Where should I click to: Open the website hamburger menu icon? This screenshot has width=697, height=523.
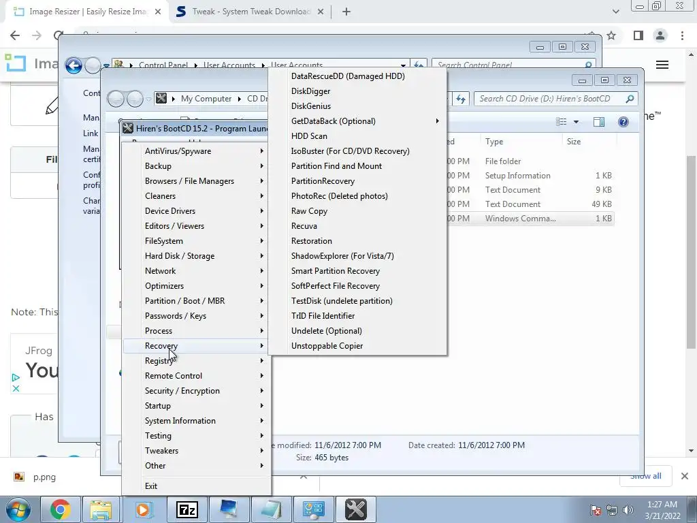[x=662, y=65]
